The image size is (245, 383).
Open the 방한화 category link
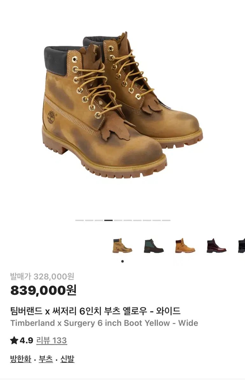(x=21, y=359)
